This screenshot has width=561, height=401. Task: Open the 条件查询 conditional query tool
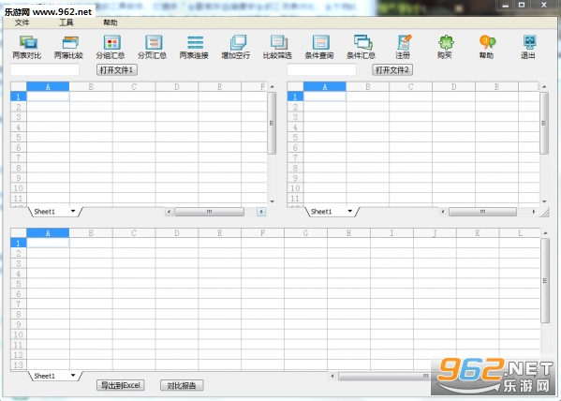(x=319, y=47)
